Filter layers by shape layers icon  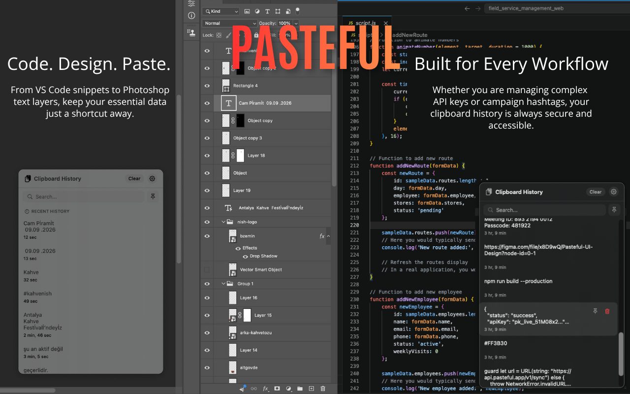click(278, 11)
